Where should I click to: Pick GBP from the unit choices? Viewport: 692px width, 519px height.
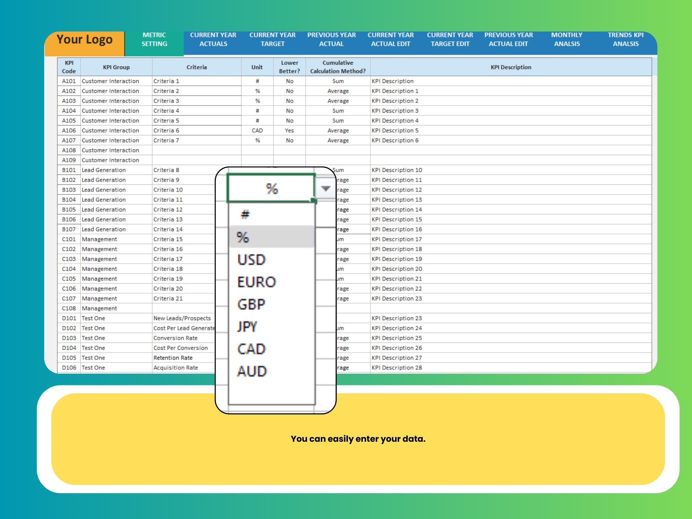[x=250, y=304]
